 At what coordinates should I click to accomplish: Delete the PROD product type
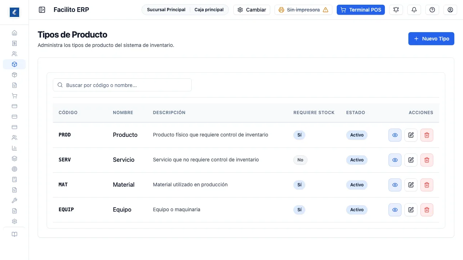[x=427, y=135]
